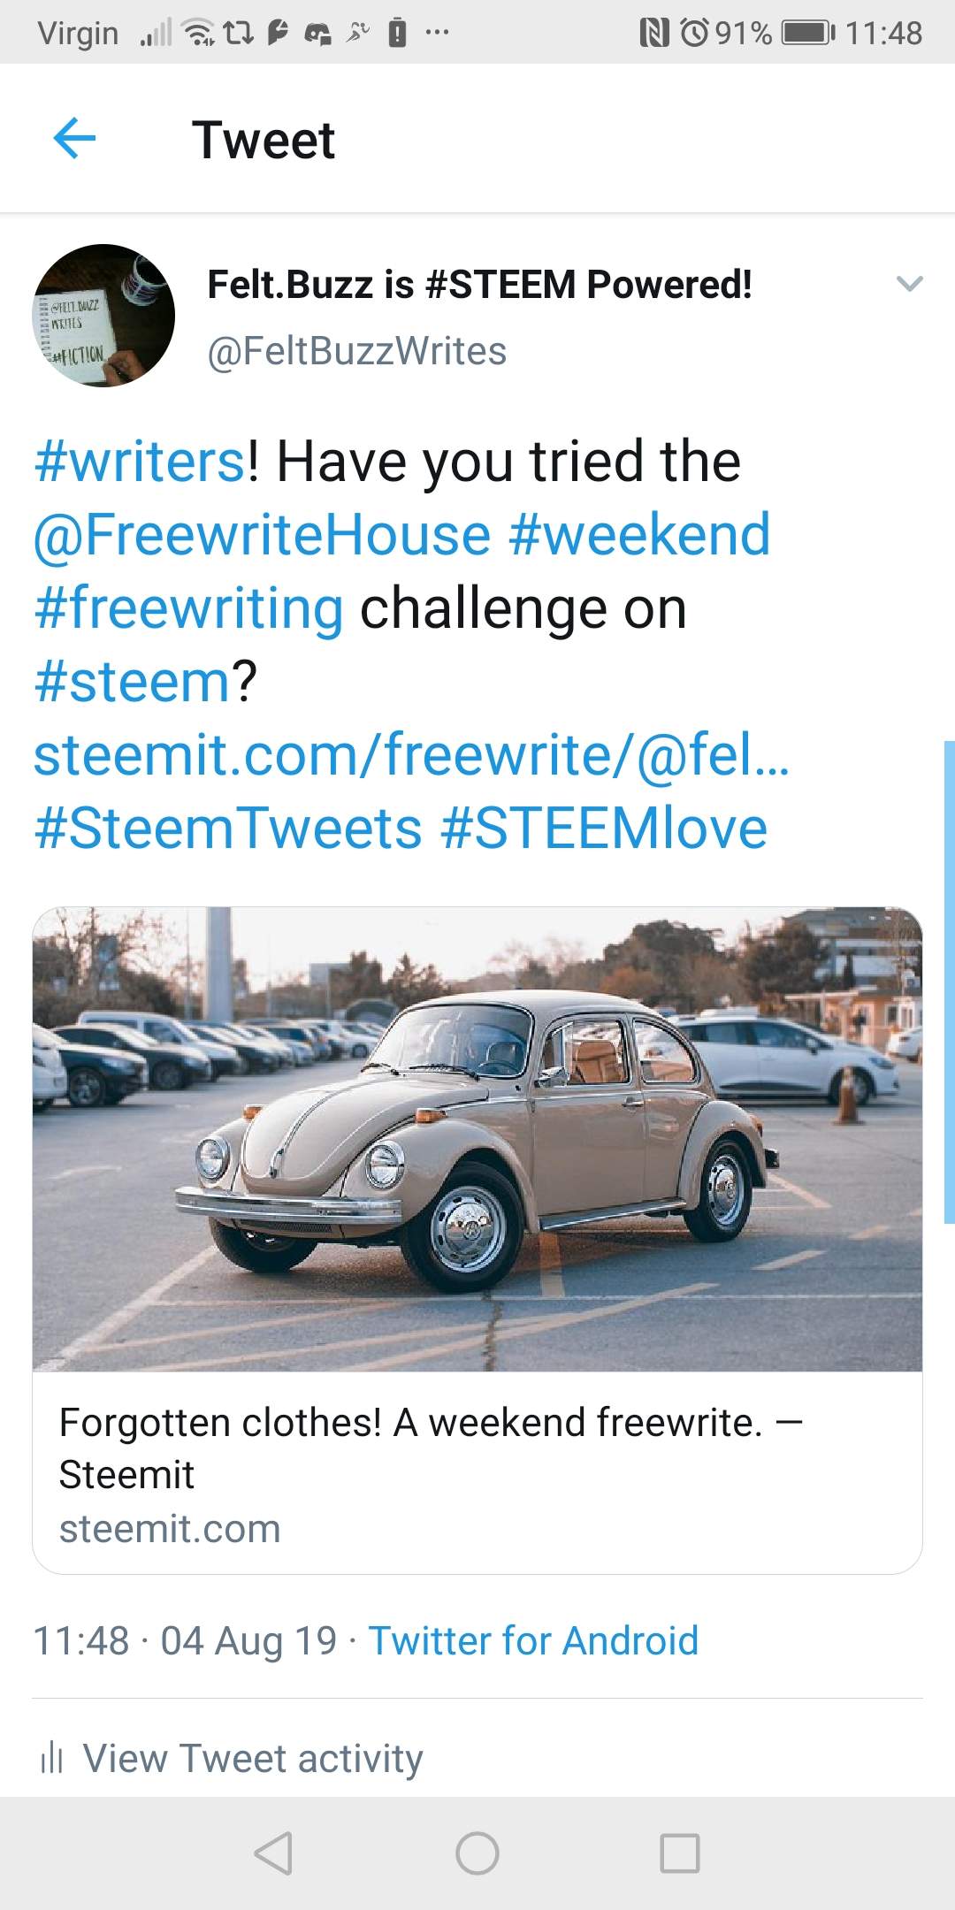This screenshot has height=1910, width=955.
Task: Open the #STEEMlove hashtag
Action: click(x=604, y=829)
